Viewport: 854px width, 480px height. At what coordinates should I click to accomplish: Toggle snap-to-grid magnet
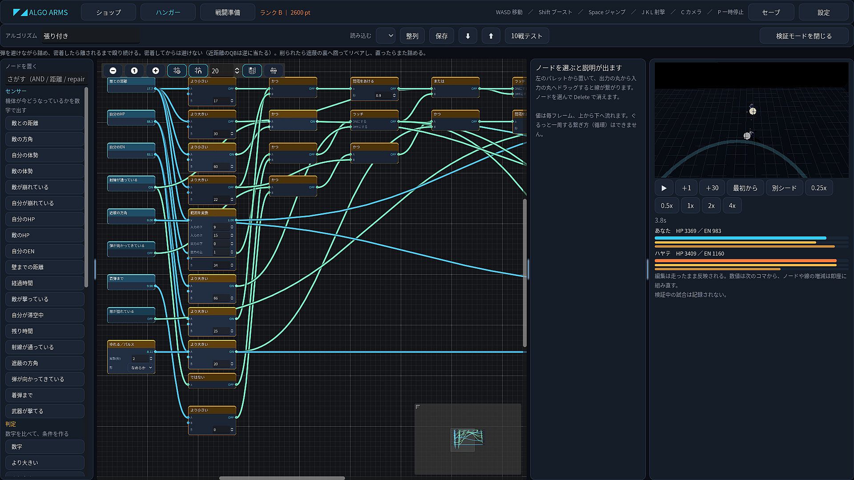click(x=198, y=71)
